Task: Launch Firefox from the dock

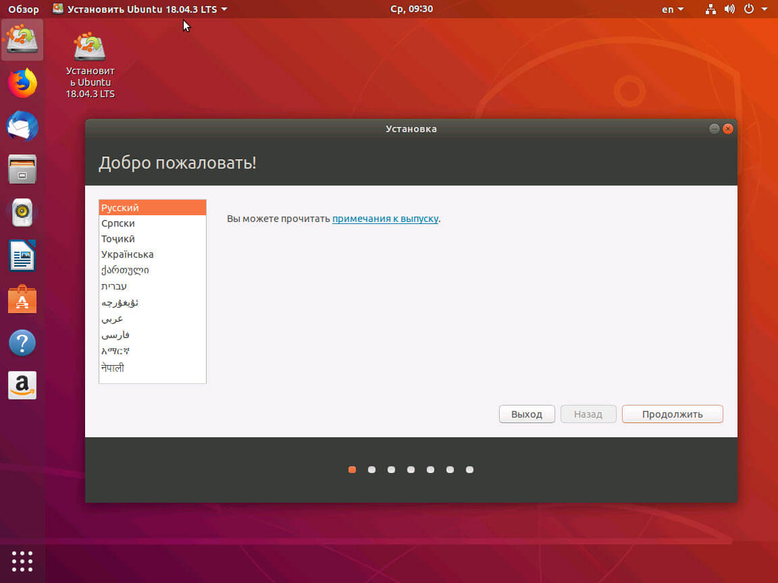Action: (22, 83)
